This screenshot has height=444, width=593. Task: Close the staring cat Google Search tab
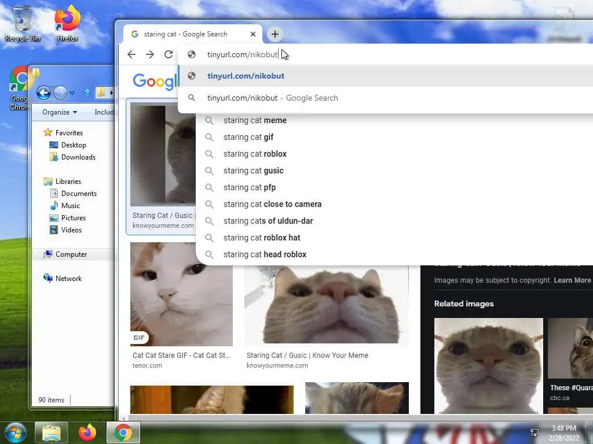coord(253,34)
